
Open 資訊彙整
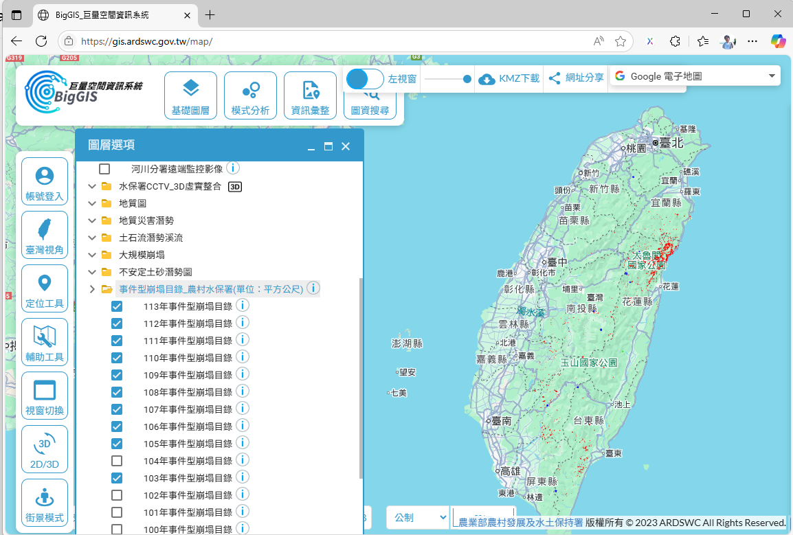(310, 95)
